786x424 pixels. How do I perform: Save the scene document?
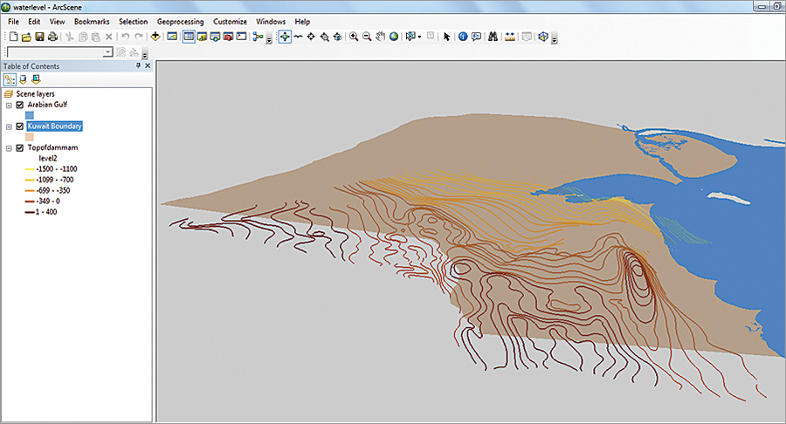point(39,37)
